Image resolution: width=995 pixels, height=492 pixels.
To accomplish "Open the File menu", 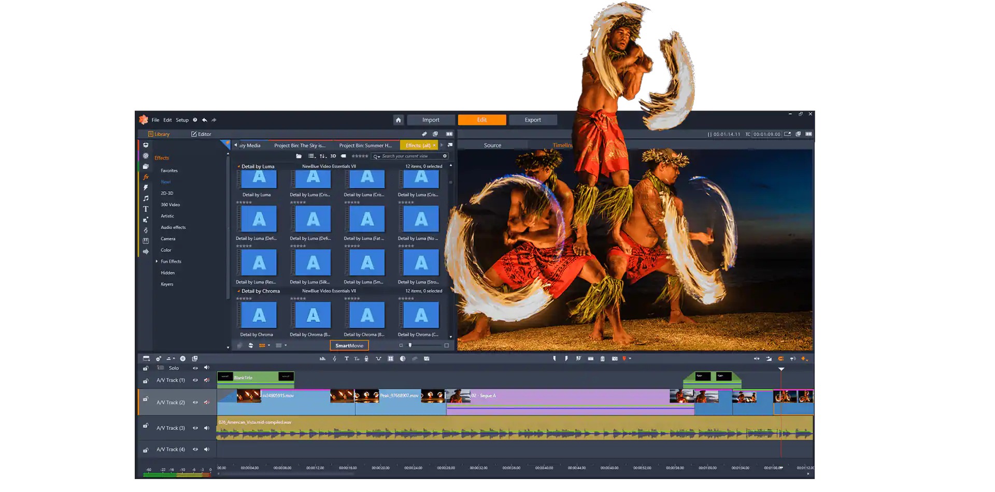I will pyautogui.click(x=155, y=120).
